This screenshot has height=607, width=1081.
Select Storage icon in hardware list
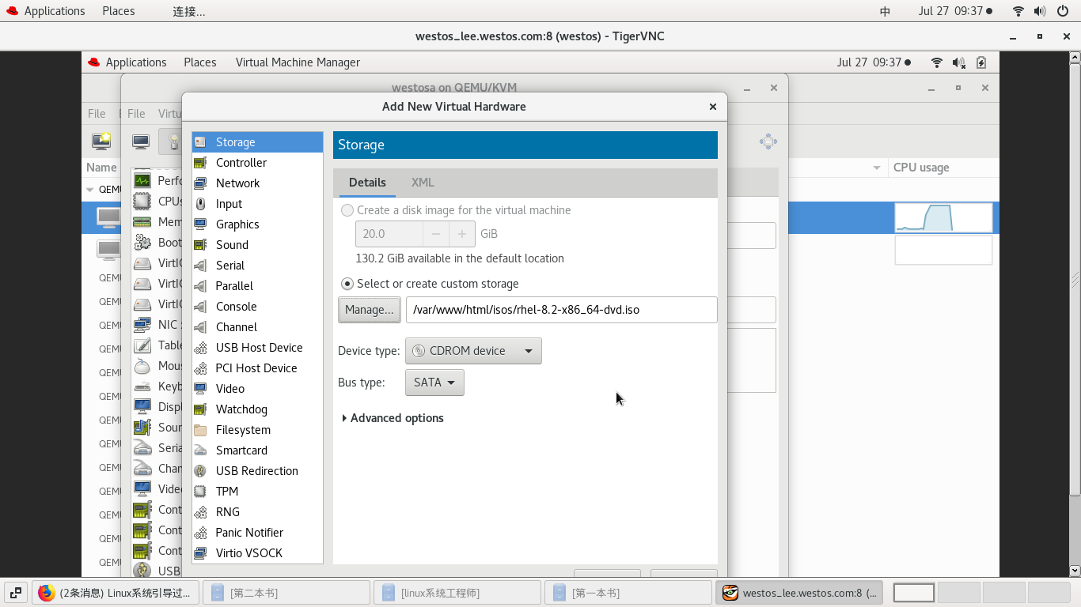pos(200,142)
